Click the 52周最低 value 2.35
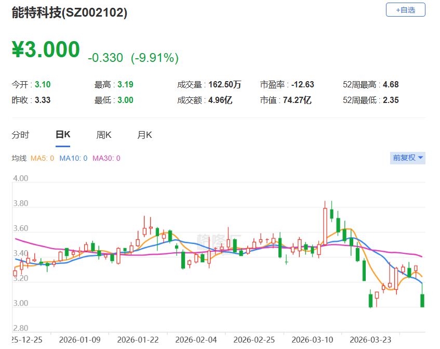440x349 pixels. coord(391,100)
